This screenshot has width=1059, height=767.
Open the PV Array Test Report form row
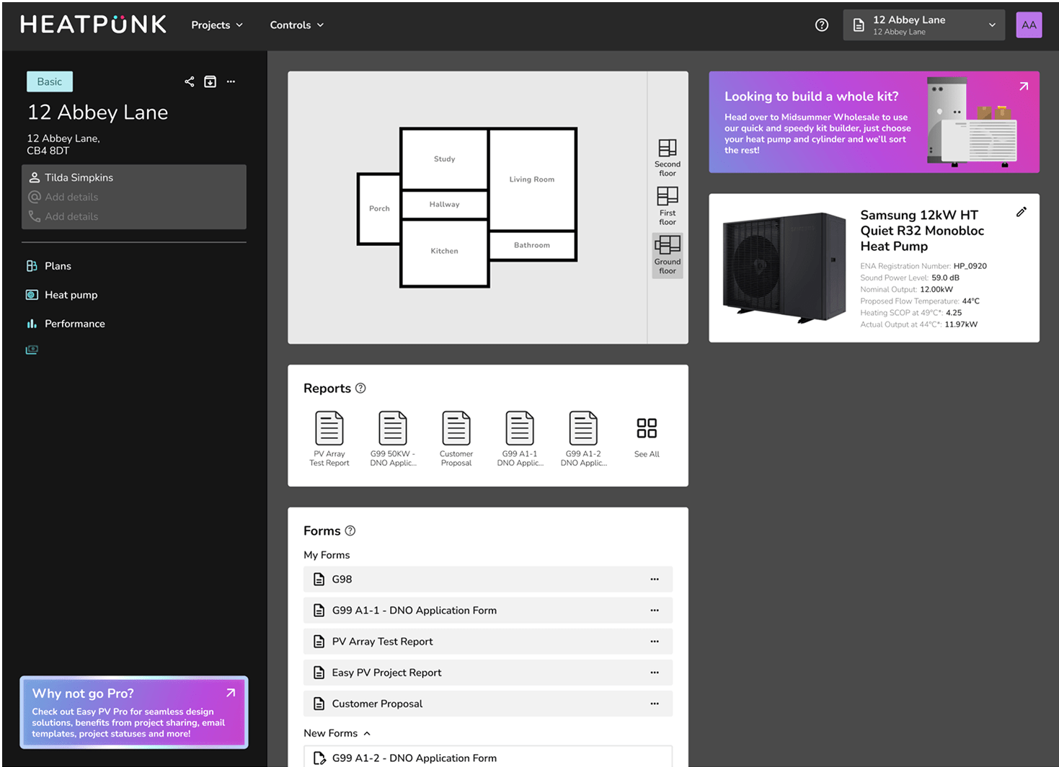tap(488, 642)
